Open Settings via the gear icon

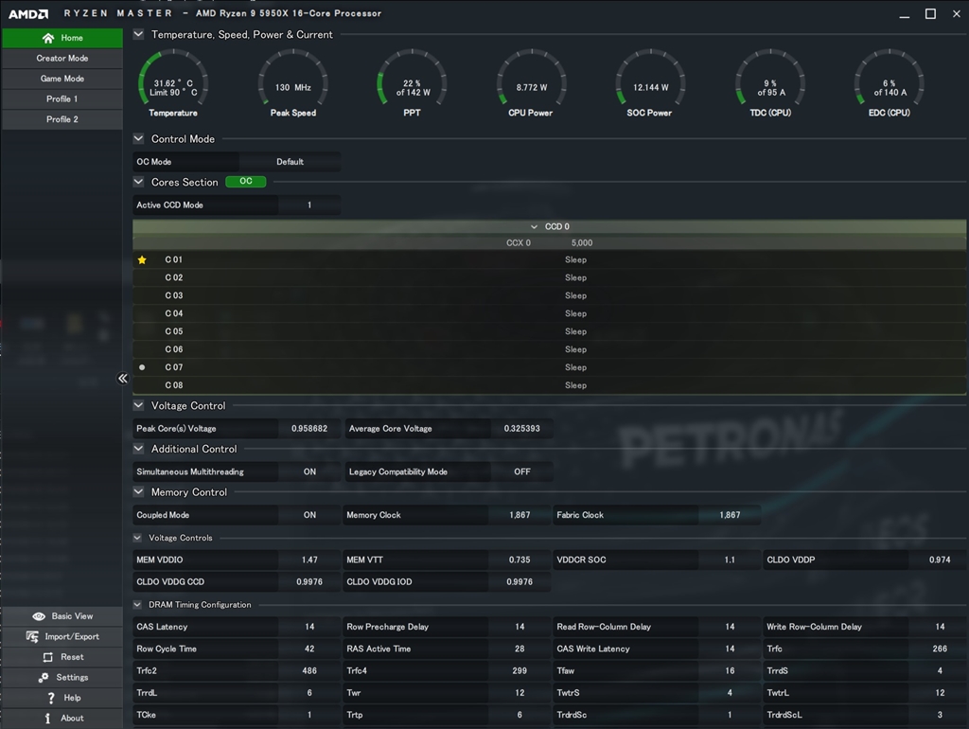(x=44, y=678)
